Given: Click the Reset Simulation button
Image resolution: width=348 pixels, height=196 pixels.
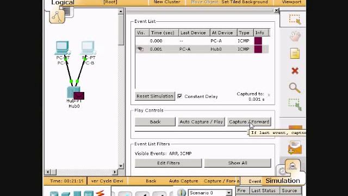Looking at the screenshot, I should click(x=155, y=96).
